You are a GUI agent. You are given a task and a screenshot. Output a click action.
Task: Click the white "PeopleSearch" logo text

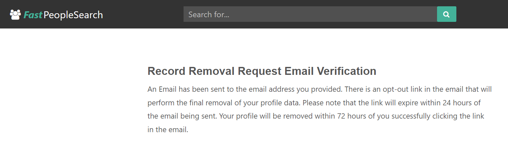pos(73,15)
